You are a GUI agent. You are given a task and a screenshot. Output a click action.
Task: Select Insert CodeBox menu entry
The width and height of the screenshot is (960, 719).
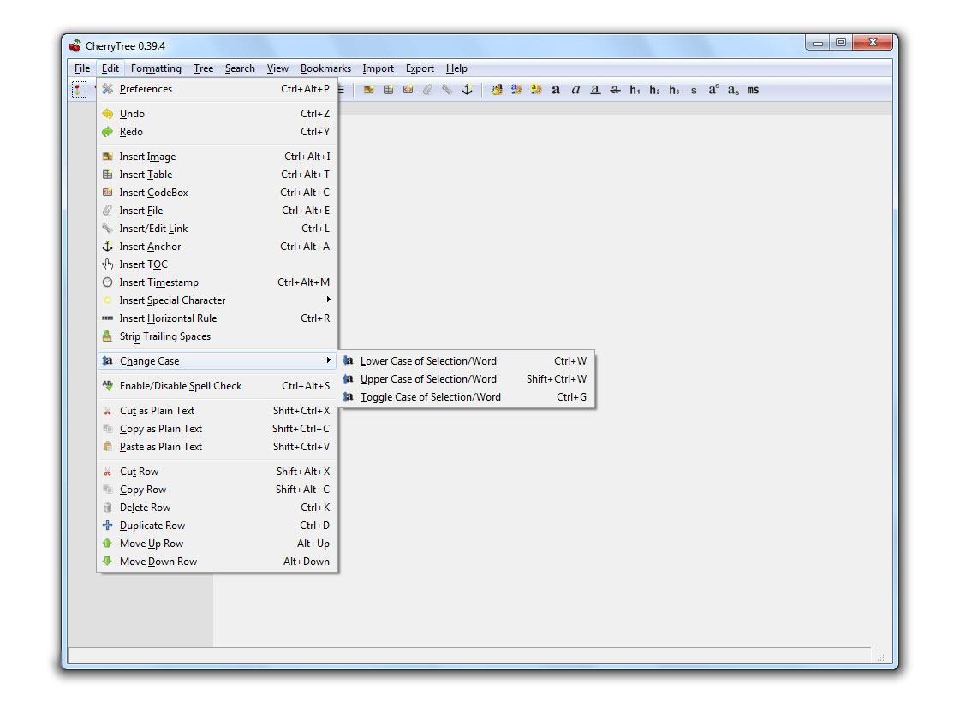coord(218,192)
